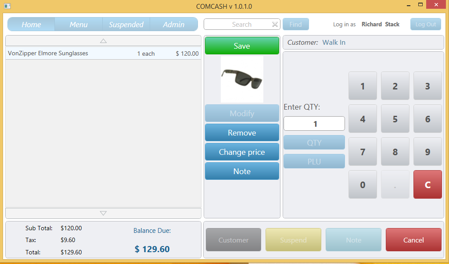Select the Walk In customer label

click(x=333, y=42)
